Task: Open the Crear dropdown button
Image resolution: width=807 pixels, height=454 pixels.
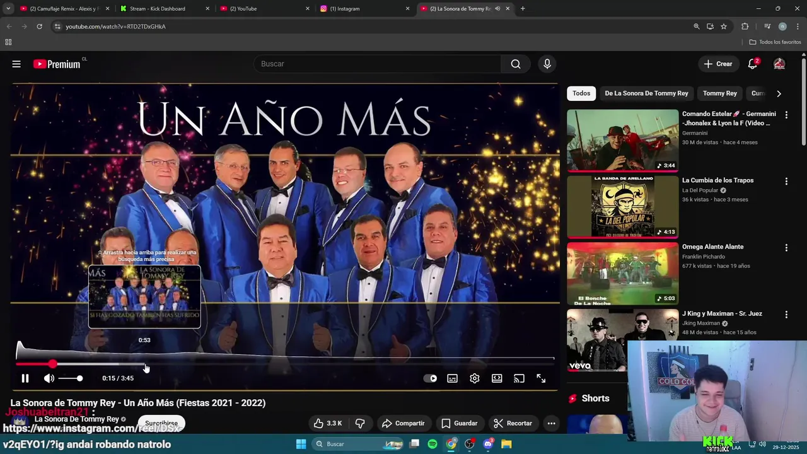Action: click(x=718, y=64)
